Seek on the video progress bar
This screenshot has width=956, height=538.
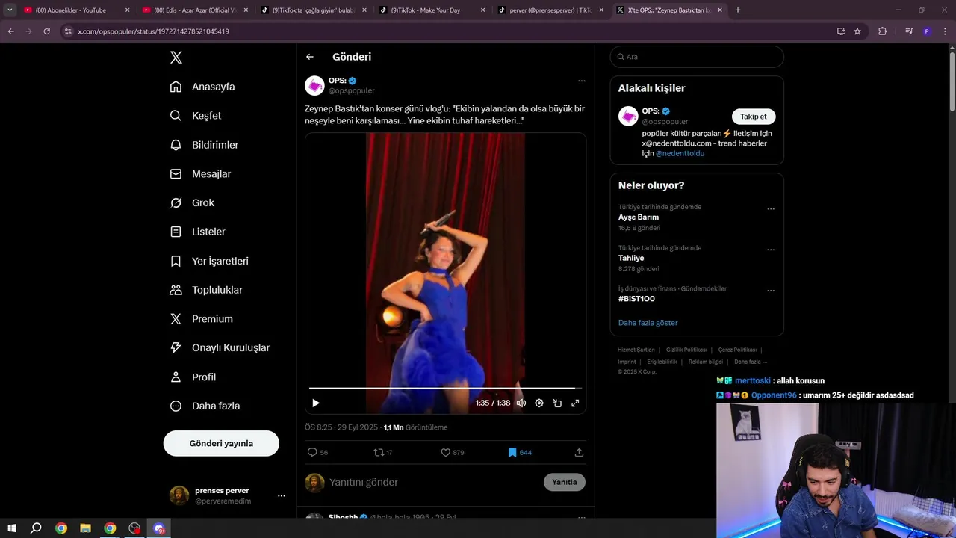click(446, 388)
